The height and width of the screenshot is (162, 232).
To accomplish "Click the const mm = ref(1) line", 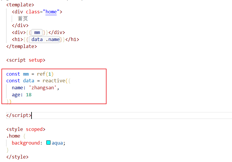I will coord(30,74).
